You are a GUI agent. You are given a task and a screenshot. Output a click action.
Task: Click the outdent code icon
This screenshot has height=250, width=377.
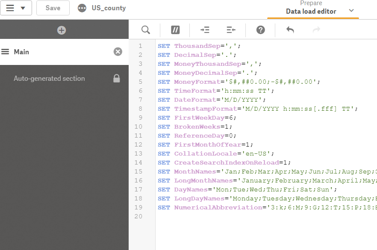tap(231, 30)
